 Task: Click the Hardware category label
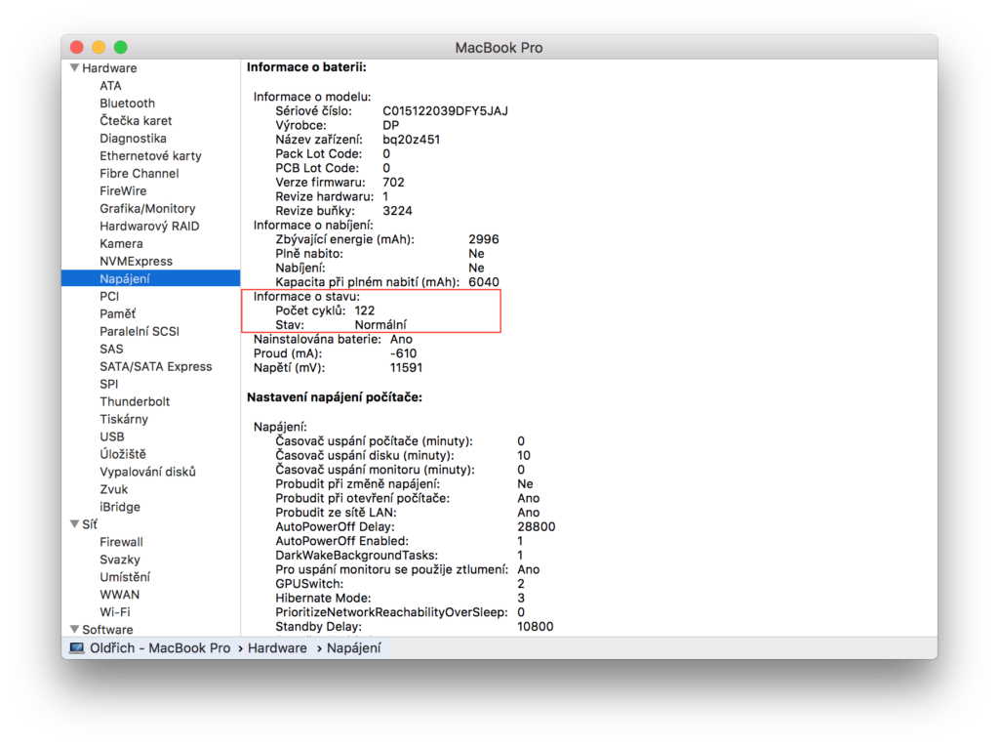pos(109,67)
